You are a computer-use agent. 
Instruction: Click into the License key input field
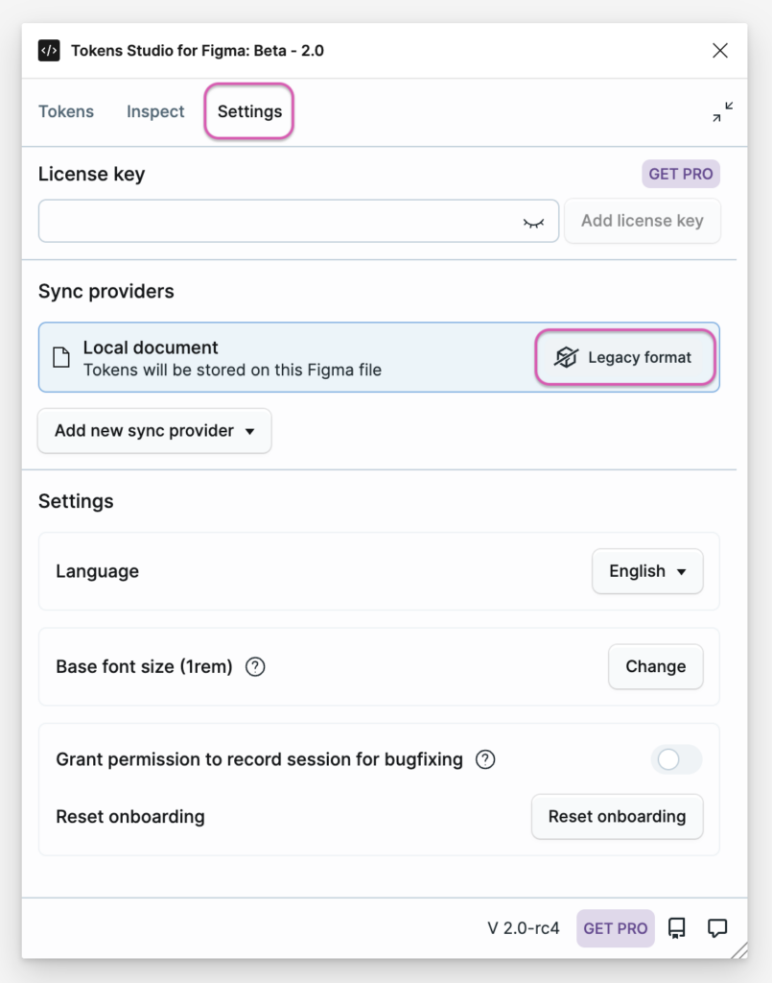pyautogui.click(x=298, y=222)
